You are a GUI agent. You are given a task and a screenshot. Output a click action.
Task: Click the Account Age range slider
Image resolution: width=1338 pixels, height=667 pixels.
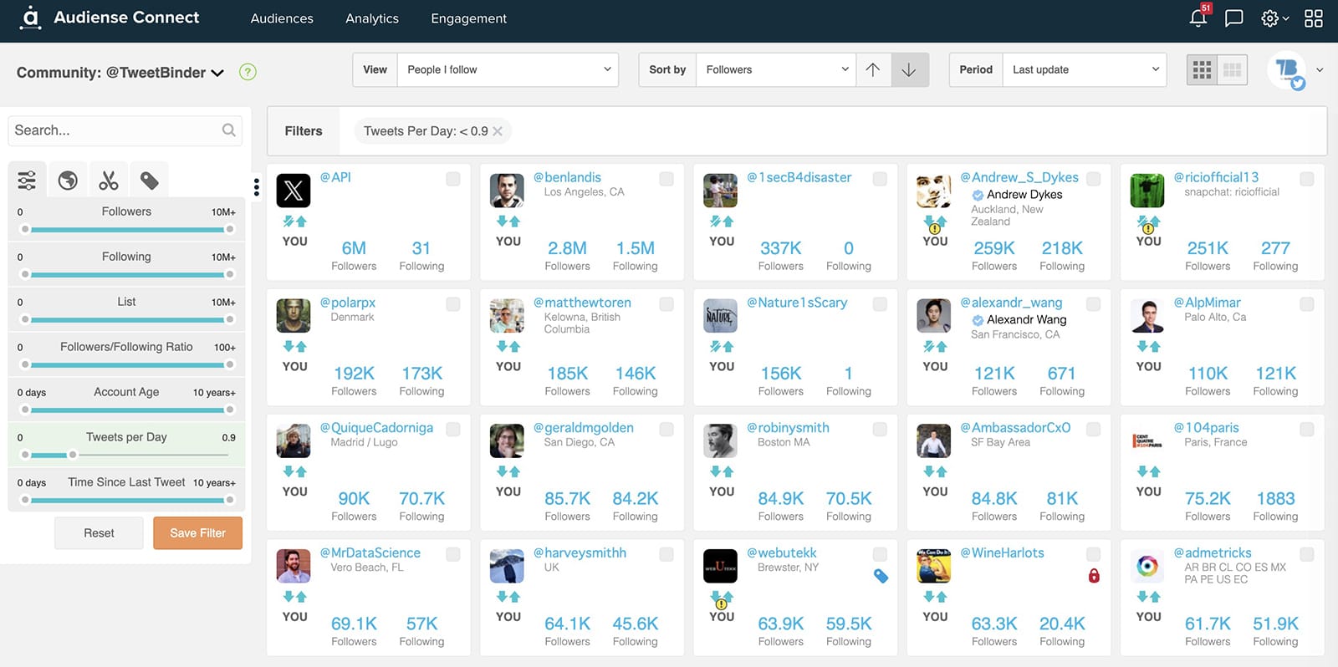point(127,410)
